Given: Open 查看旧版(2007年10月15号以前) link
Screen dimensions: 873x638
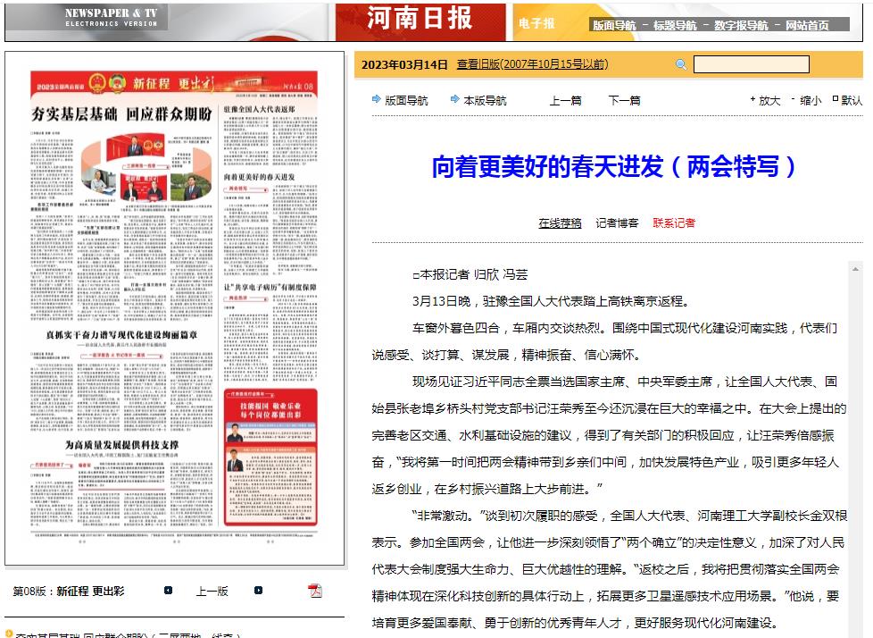Looking at the screenshot, I should tap(532, 64).
